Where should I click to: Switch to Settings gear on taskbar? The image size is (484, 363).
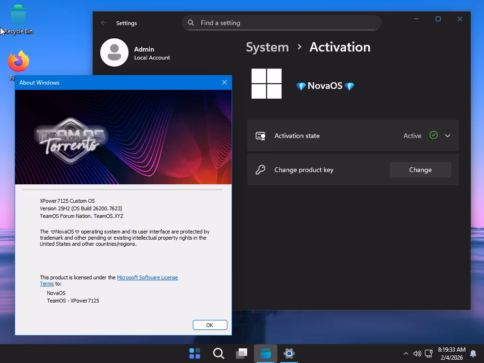(289, 354)
